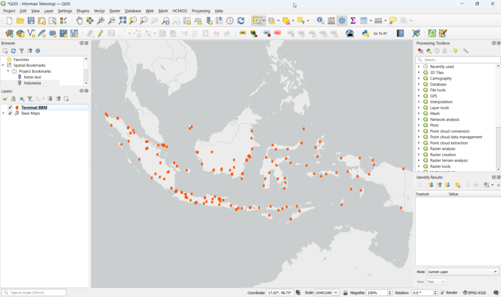Image resolution: width=501 pixels, height=297 pixels.
Task: Toggle visibility of Base Maps layer
Action: (10, 113)
